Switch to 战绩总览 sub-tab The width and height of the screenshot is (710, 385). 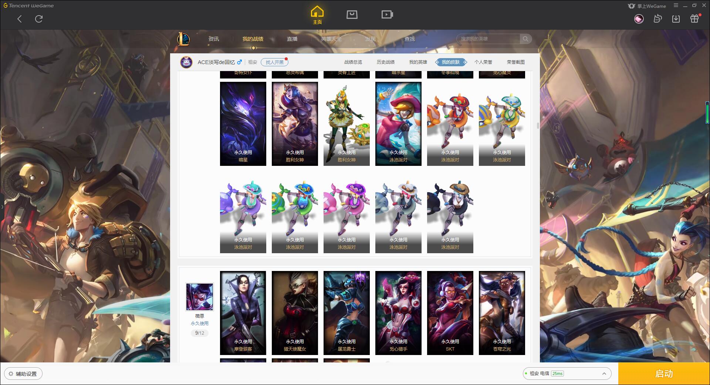pos(353,62)
